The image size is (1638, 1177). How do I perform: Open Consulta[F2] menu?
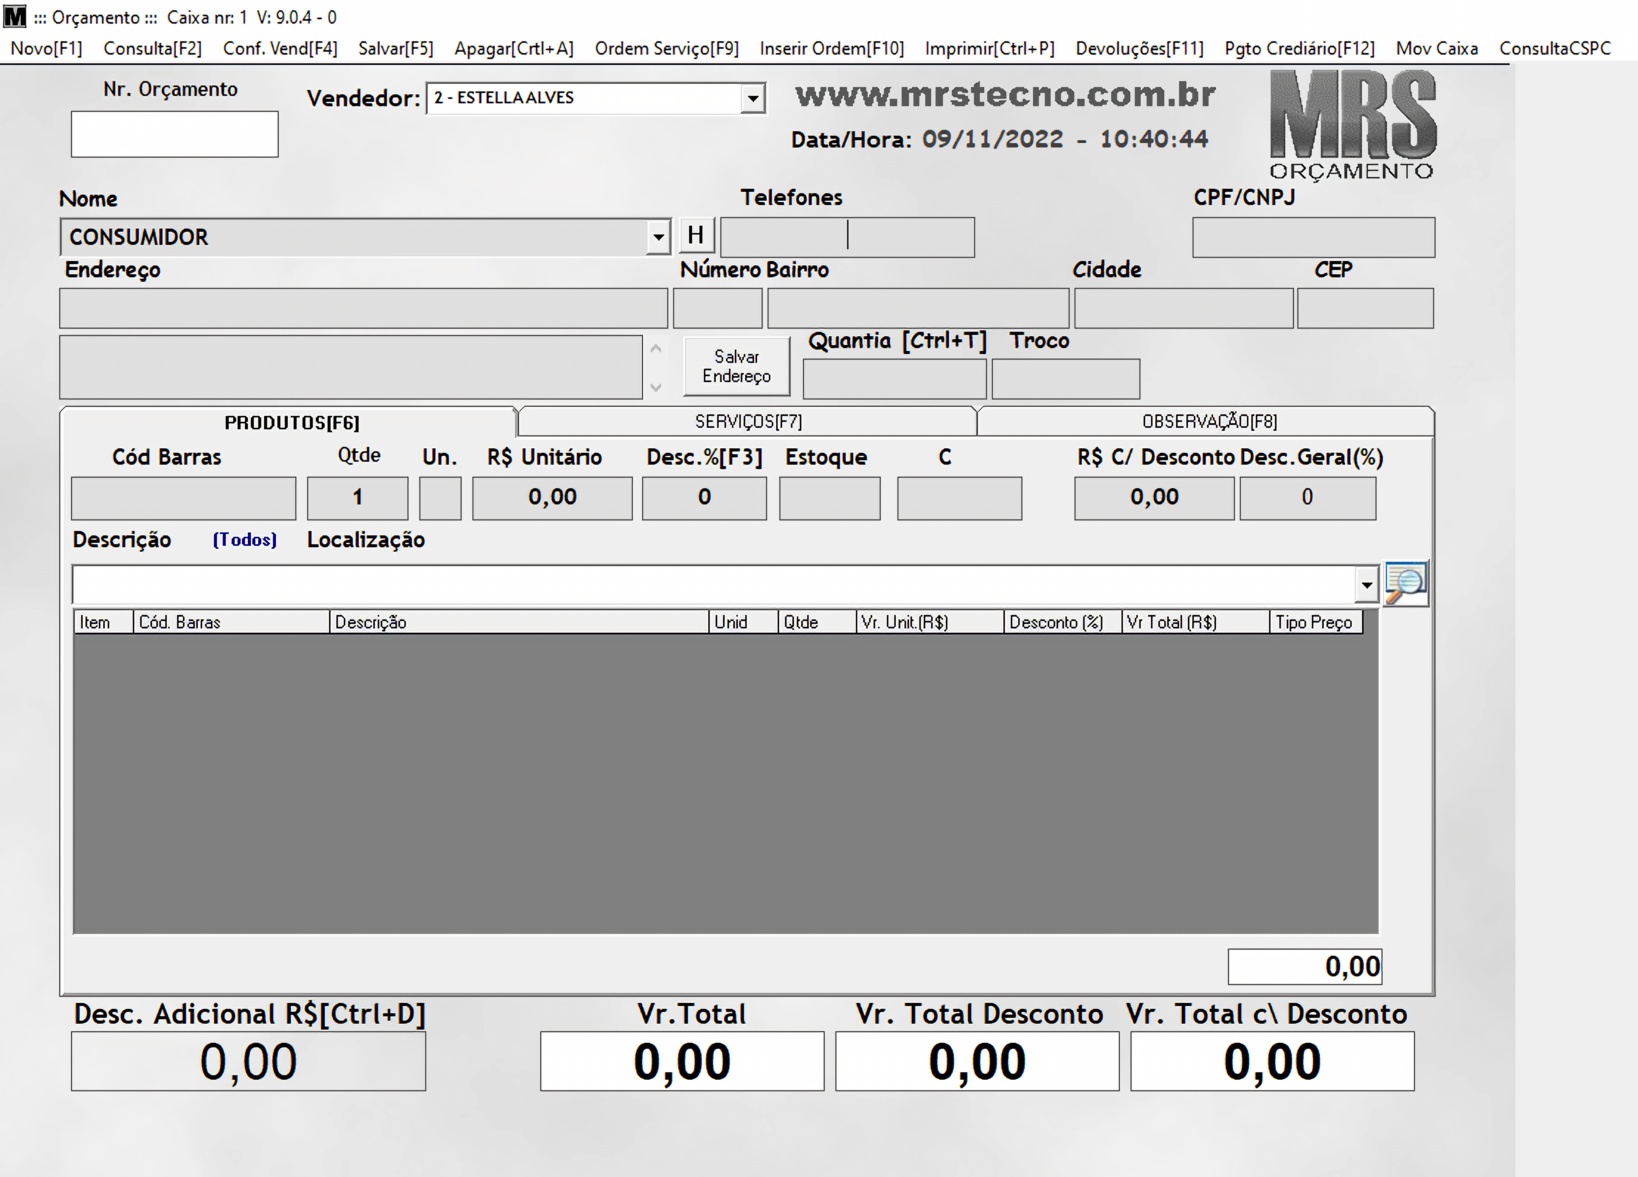pos(152,48)
